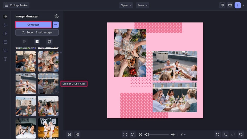Image resolution: width=247 pixels, height=139 pixels.
Task: Select the grid layout view icon
Action: tap(37, 42)
